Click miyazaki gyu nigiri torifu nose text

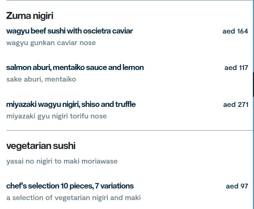pyautogui.click(x=56, y=116)
